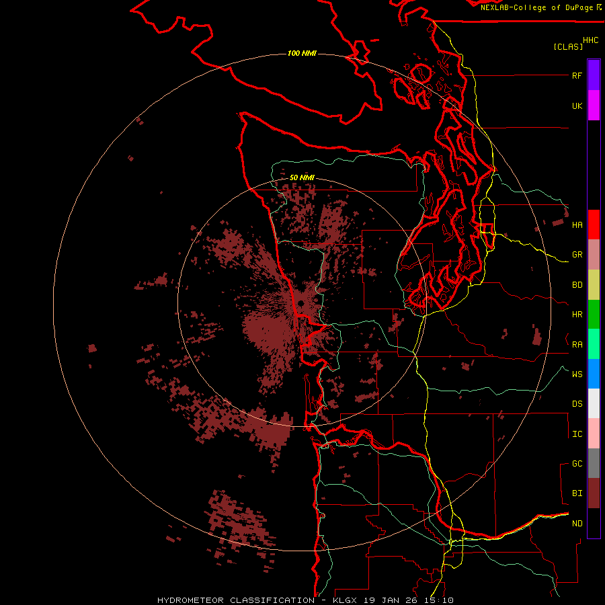Click the BD legend label
Image resolution: width=605 pixels, height=605 pixels.
577,285
